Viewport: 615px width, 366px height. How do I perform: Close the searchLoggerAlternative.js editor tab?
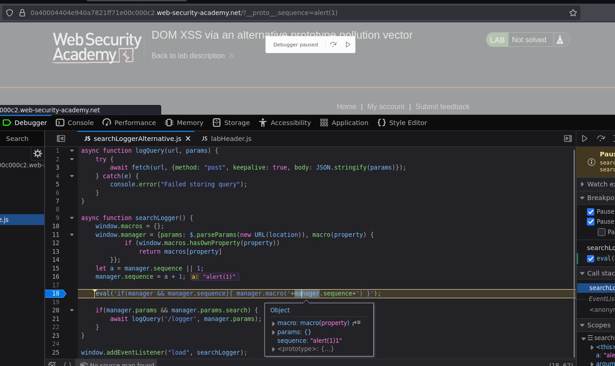188,139
